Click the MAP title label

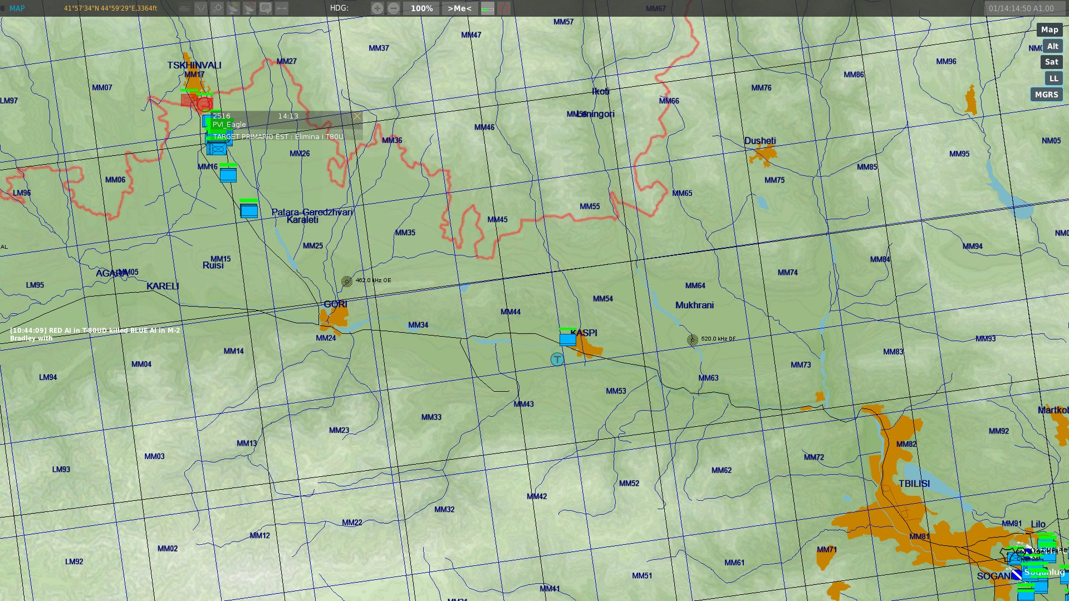coord(17,8)
